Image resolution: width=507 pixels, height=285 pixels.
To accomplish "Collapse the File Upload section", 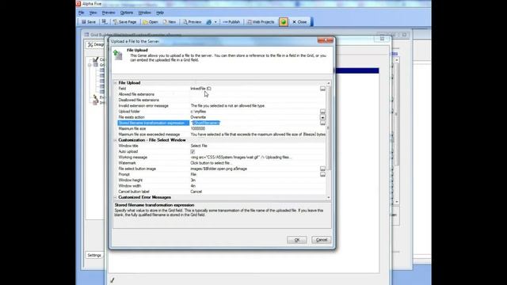I will (x=116, y=82).
